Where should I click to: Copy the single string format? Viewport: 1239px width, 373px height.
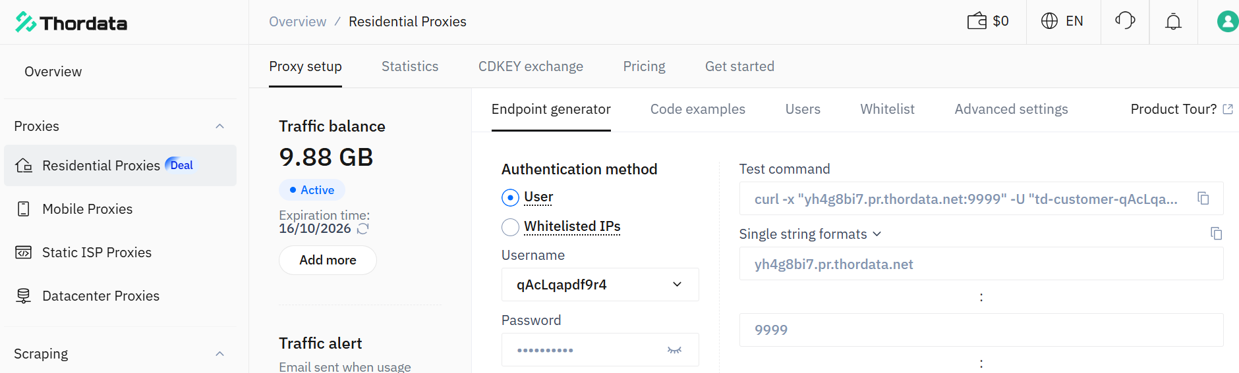pyautogui.click(x=1217, y=234)
